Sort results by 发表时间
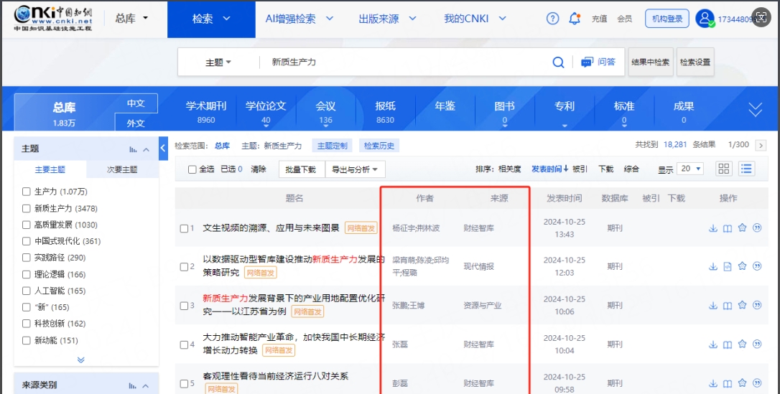The height and width of the screenshot is (394, 780). pyautogui.click(x=549, y=169)
